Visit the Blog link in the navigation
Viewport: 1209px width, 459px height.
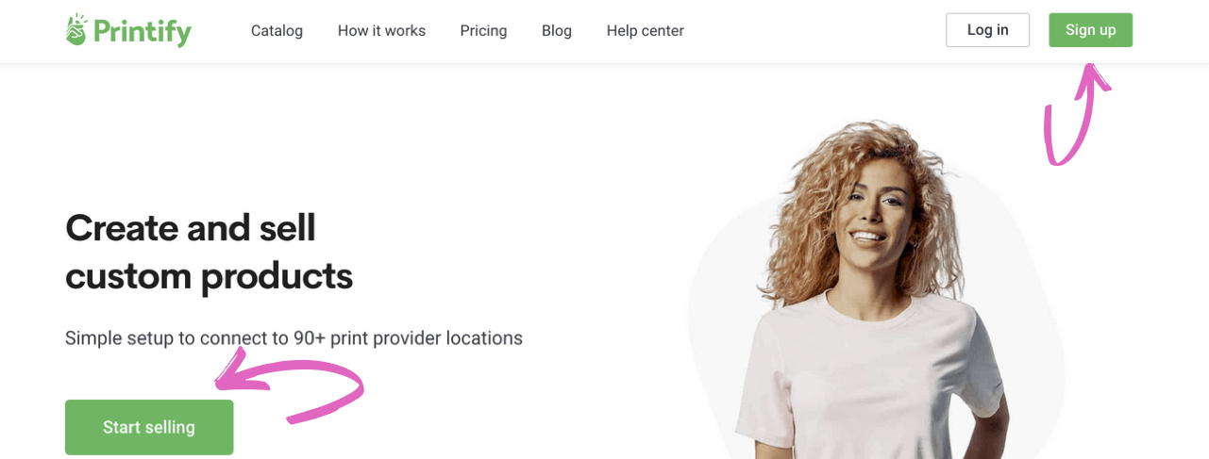[557, 31]
